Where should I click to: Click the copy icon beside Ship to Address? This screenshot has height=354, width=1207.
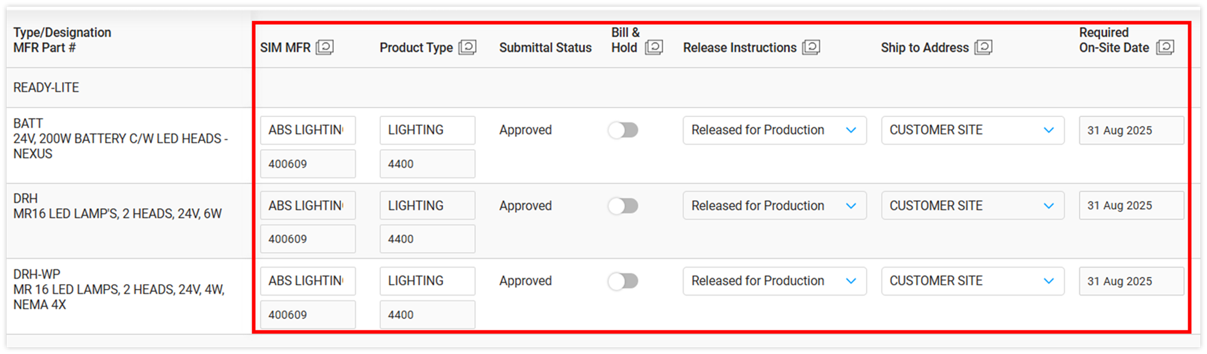983,47
